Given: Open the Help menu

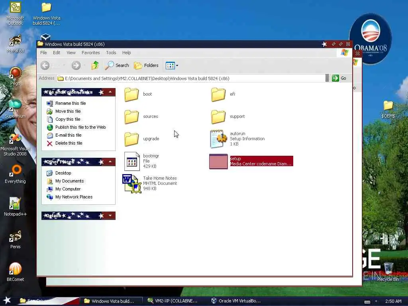Looking at the screenshot, I should click(126, 53).
